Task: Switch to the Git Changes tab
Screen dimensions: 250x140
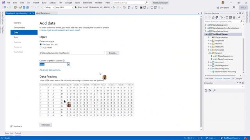Action: 237,79
